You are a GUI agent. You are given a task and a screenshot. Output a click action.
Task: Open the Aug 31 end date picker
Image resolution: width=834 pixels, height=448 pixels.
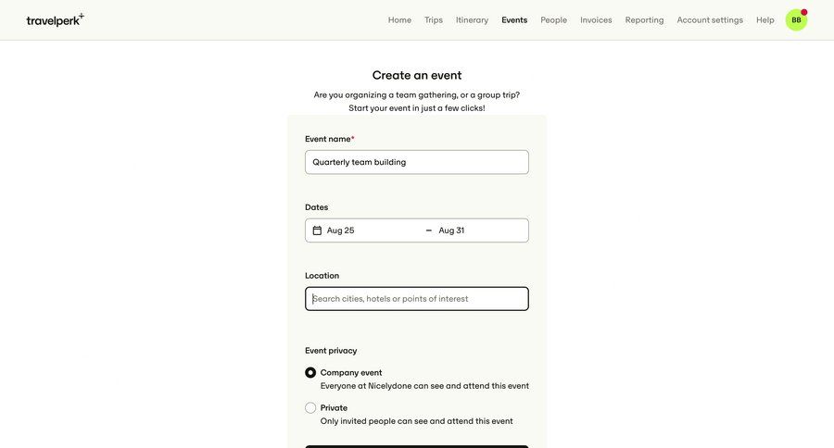point(452,230)
